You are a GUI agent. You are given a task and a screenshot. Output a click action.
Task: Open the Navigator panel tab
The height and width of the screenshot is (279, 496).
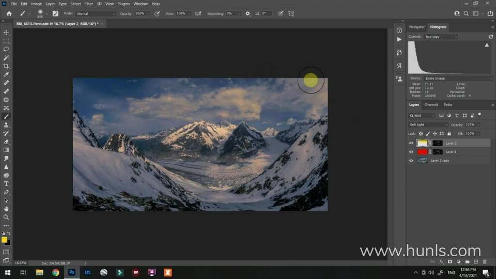[x=416, y=27]
